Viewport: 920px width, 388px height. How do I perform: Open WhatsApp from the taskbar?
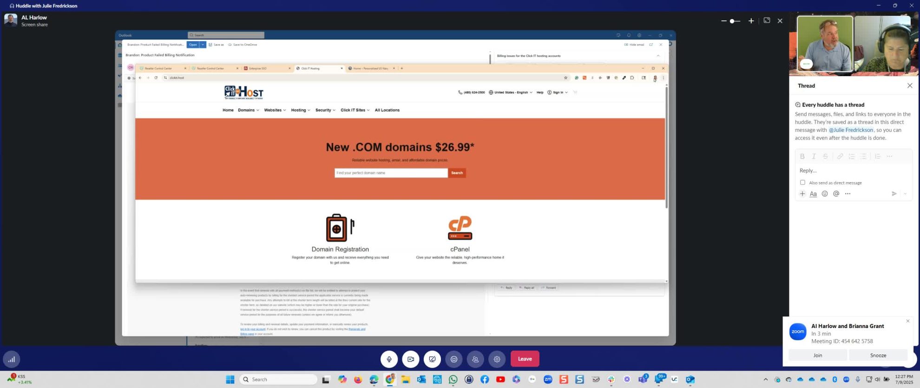pos(453,380)
